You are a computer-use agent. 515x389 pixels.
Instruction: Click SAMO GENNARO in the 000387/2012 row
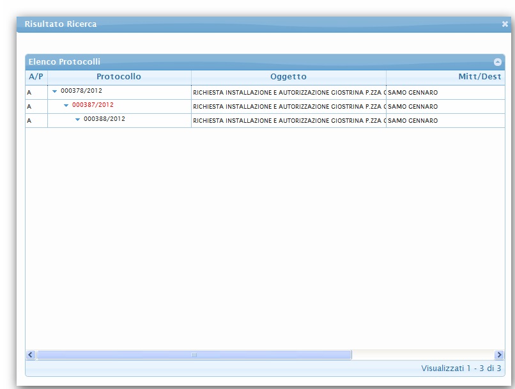[x=413, y=106]
